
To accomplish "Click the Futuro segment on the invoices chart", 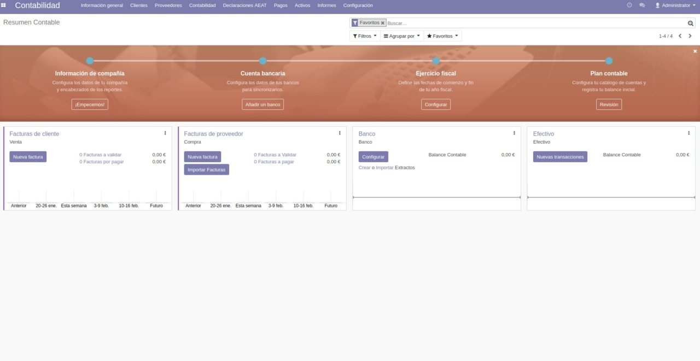I will point(157,205).
